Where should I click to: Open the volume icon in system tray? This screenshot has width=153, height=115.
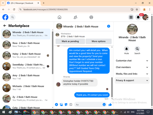(128, 112)
